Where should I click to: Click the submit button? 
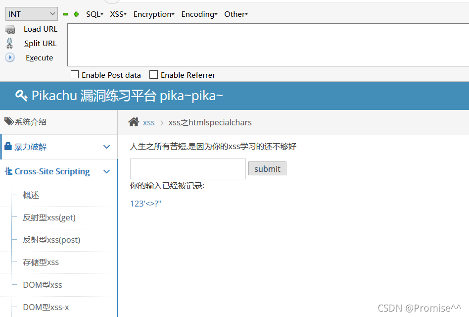pyautogui.click(x=267, y=168)
